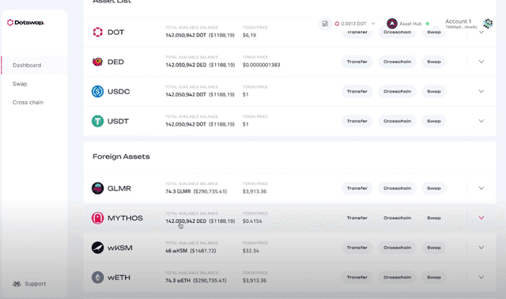Open the account avatar identicon
506x299 pixels.
click(x=488, y=23)
